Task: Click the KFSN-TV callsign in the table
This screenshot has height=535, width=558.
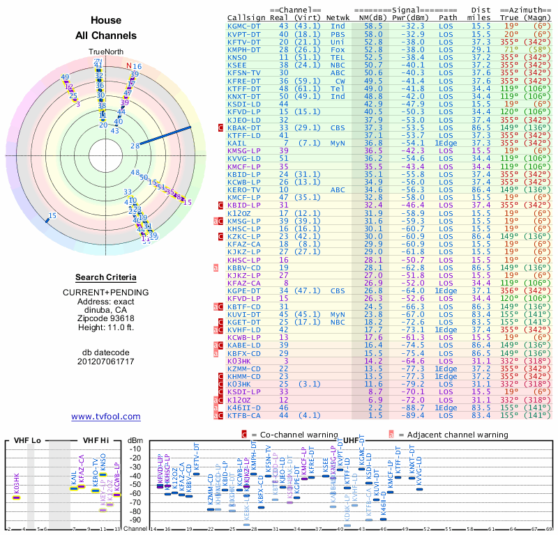Action: click(244, 73)
